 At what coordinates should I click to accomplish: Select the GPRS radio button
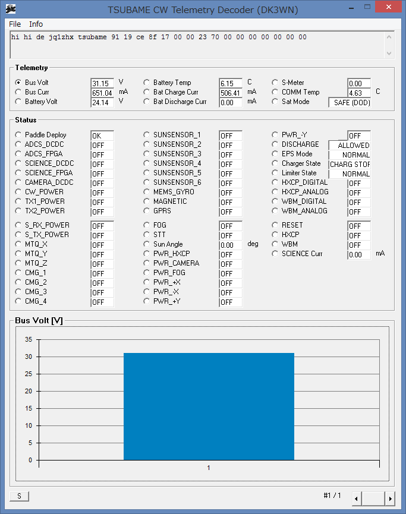147,211
